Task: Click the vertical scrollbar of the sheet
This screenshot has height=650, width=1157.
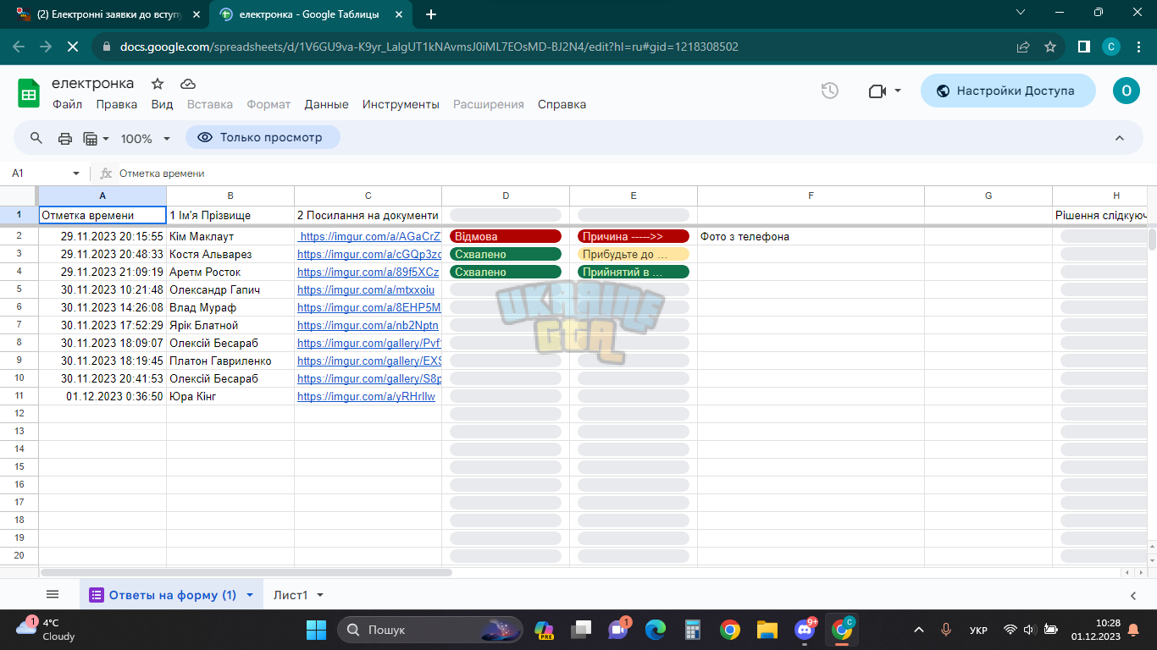Action: [x=1152, y=240]
